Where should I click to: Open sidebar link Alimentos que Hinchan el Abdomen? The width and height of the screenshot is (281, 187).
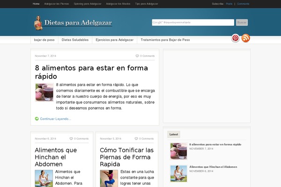(213, 167)
